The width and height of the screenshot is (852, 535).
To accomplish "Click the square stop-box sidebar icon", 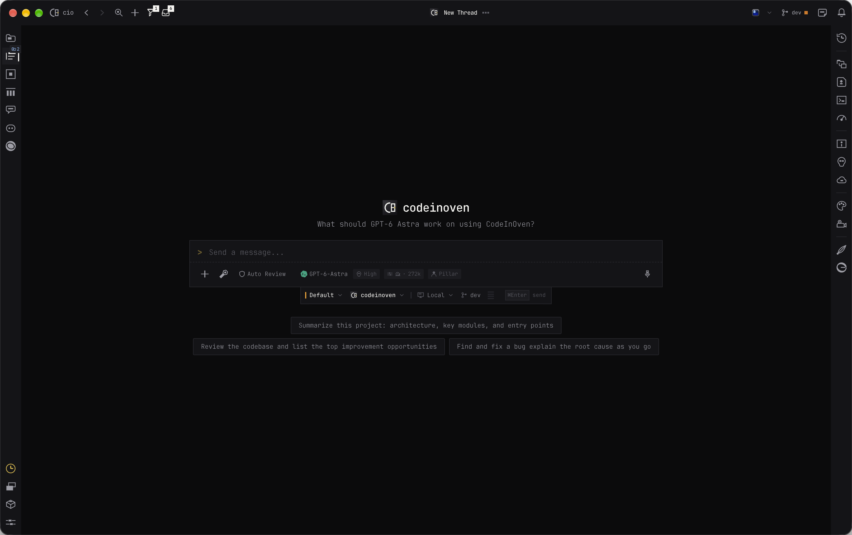I will [11, 74].
